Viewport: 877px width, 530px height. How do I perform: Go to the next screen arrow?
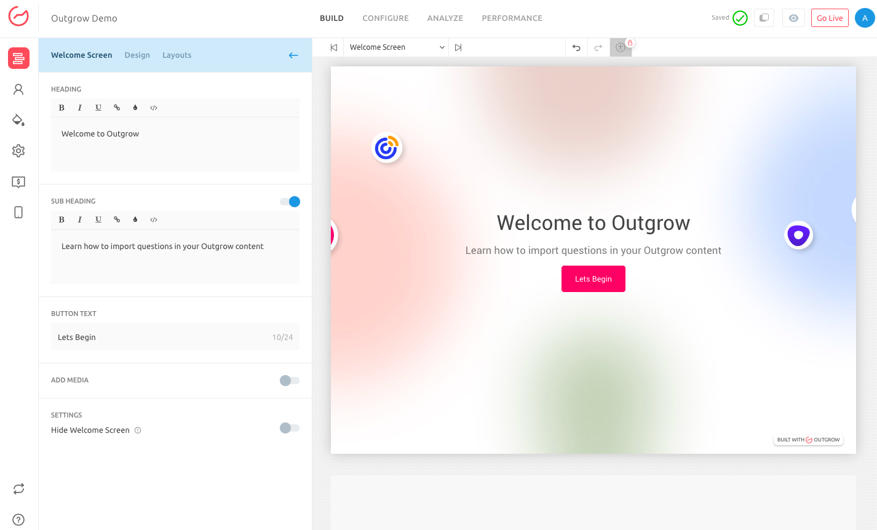point(458,47)
